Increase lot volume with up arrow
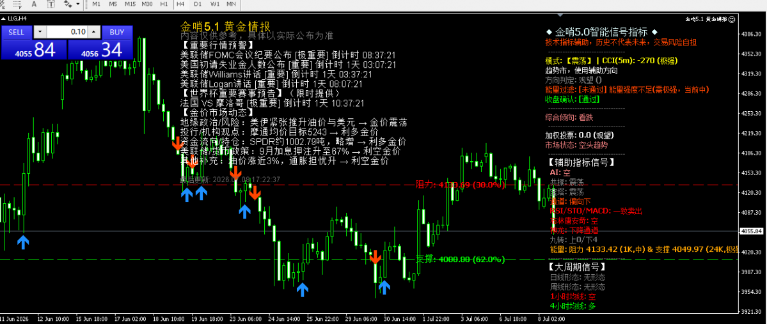 pos(94,32)
